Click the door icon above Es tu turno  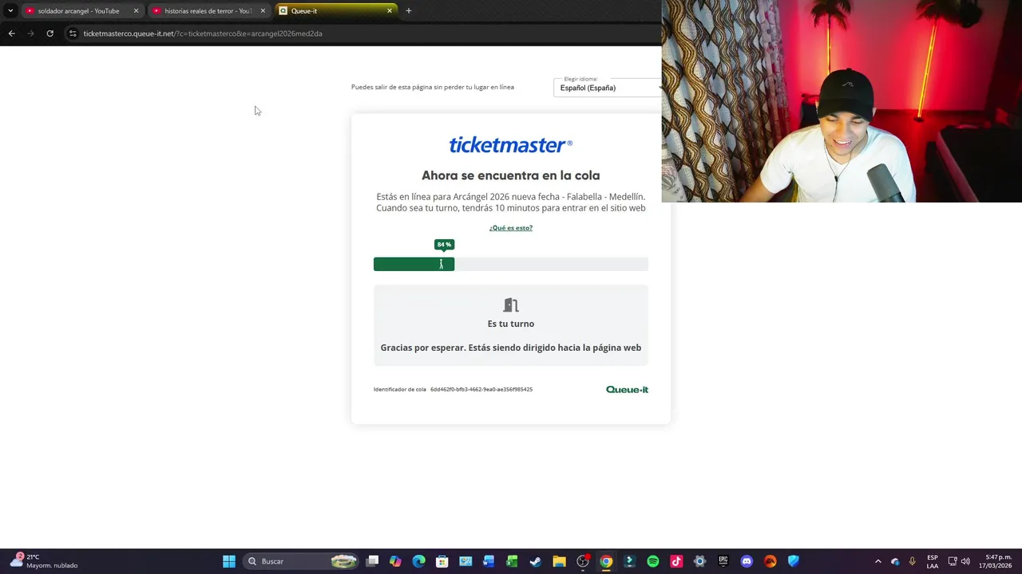tap(511, 305)
